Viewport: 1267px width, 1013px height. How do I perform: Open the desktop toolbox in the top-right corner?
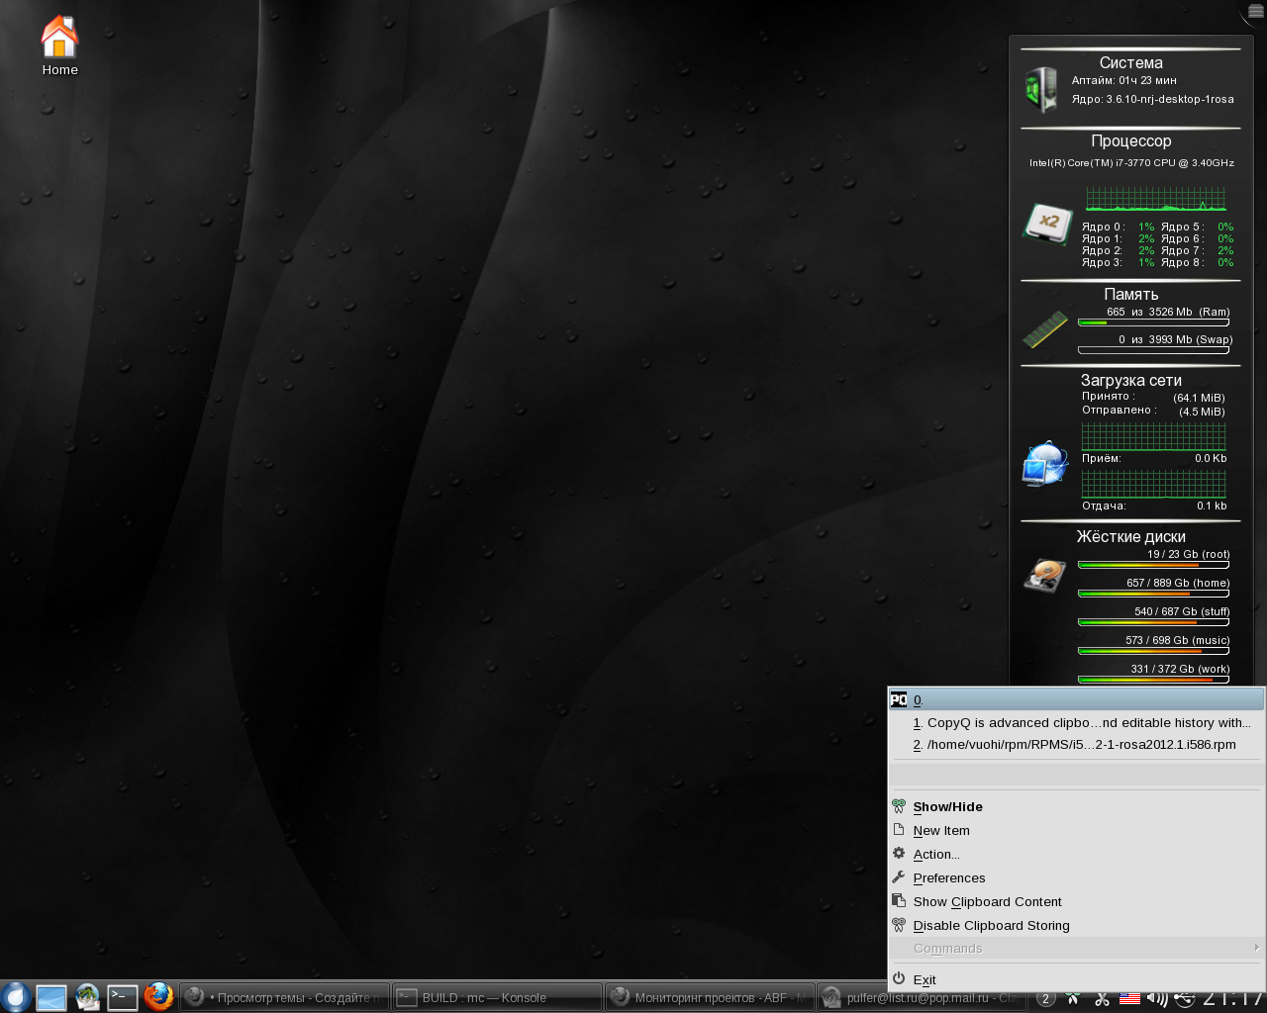[1255, 11]
